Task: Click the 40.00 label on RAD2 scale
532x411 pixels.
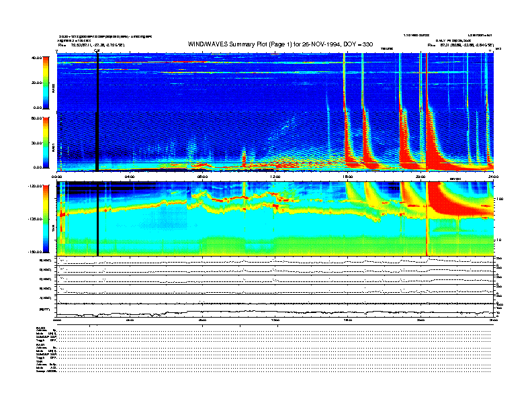Action: [x=36, y=58]
